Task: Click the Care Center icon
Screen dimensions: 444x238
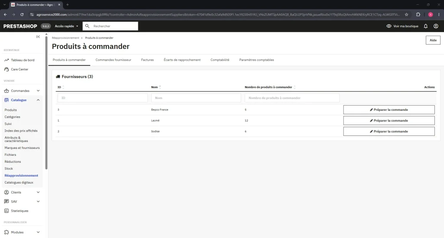Action: 7,69
